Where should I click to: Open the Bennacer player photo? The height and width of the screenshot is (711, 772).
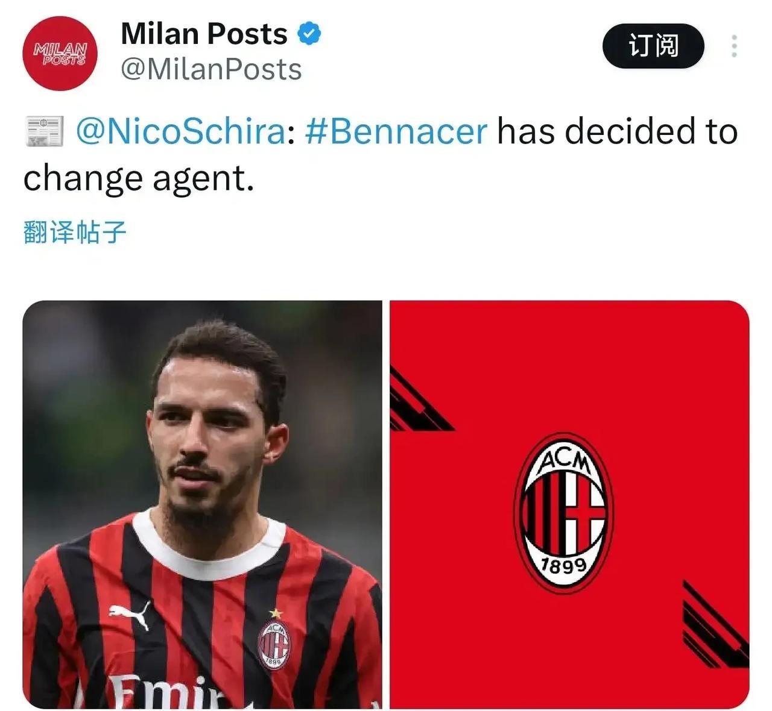pyautogui.click(x=202, y=504)
